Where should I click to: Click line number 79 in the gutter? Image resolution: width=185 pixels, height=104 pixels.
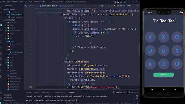(x=30, y=87)
